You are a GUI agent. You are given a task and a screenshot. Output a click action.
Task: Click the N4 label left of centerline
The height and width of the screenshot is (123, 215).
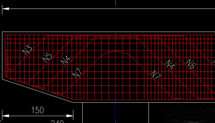66,60
